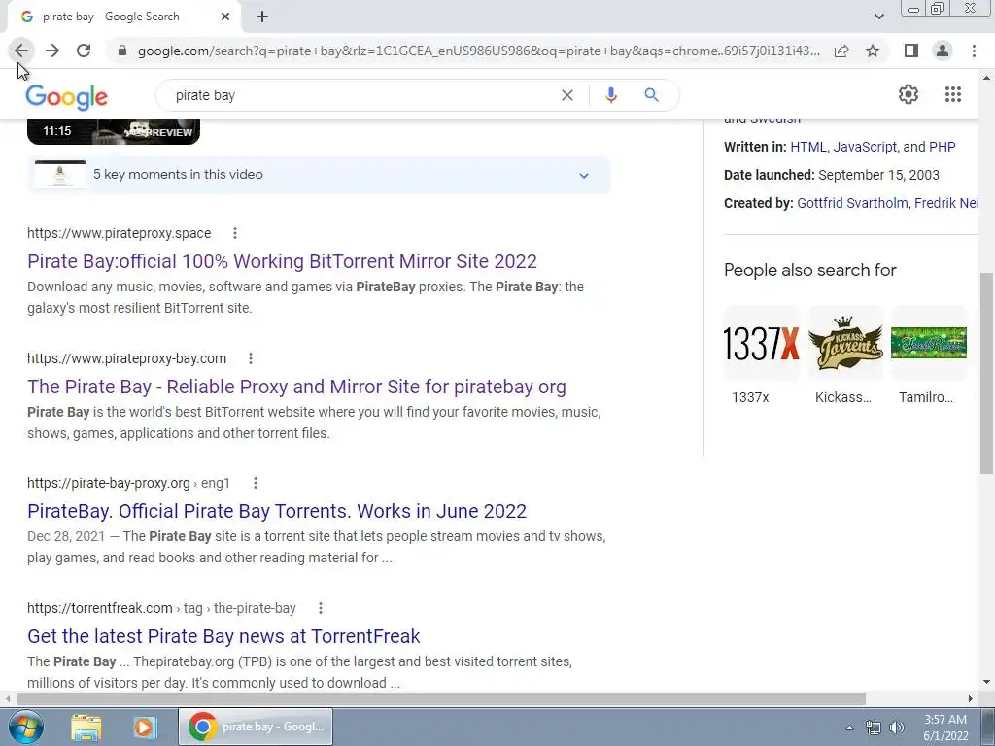Go back with the browser back arrow

tap(21, 51)
